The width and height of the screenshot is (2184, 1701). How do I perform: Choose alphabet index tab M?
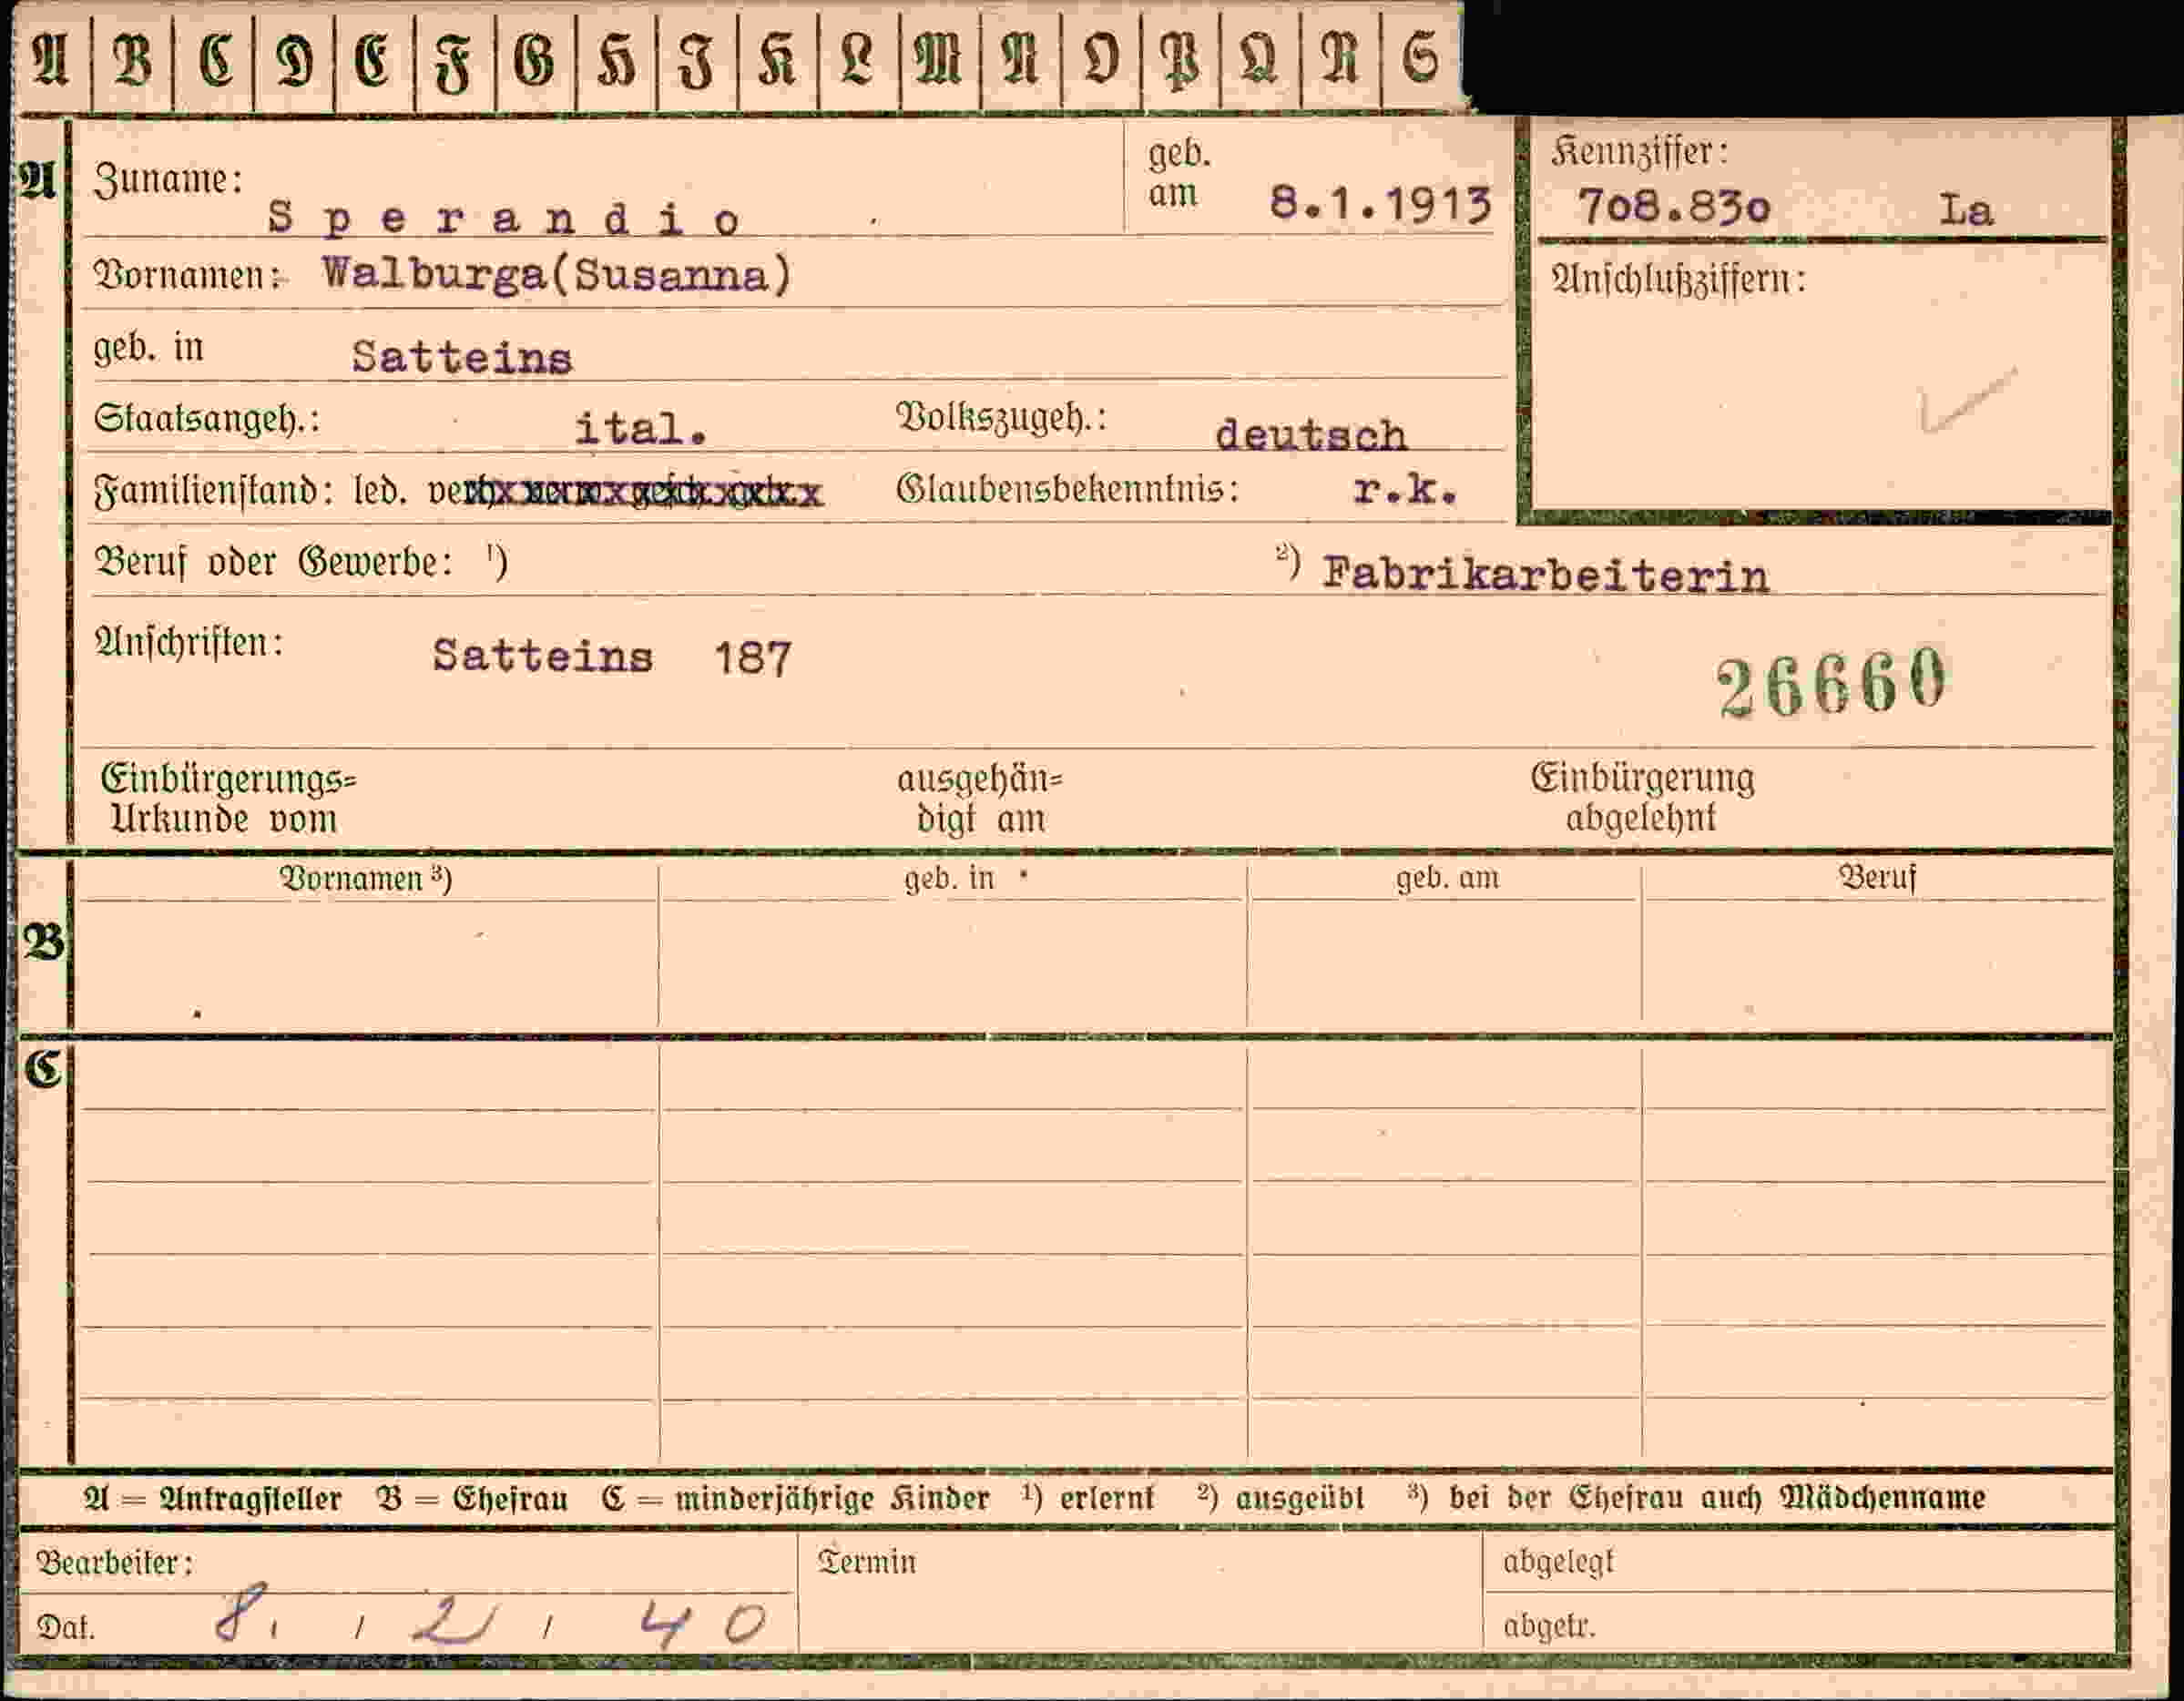coord(940,60)
